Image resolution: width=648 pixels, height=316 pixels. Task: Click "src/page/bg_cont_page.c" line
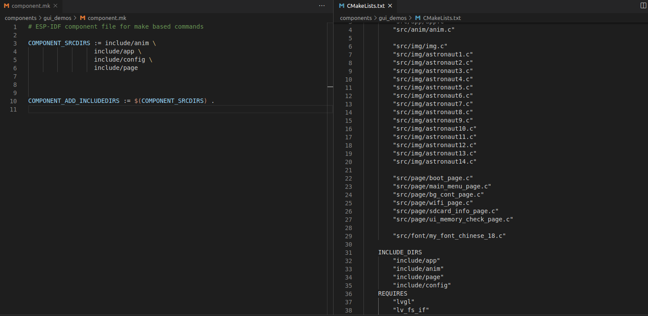pos(438,195)
